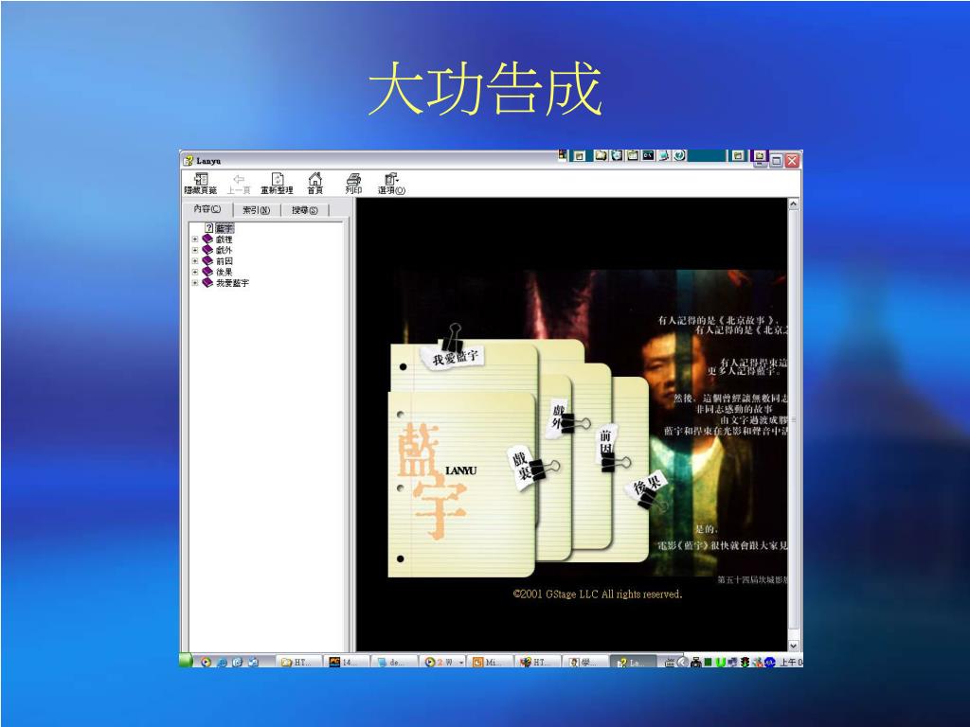Open the 我愛藍宇 clipped note in the page
This screenshot has height=727, width=970.
454,356
